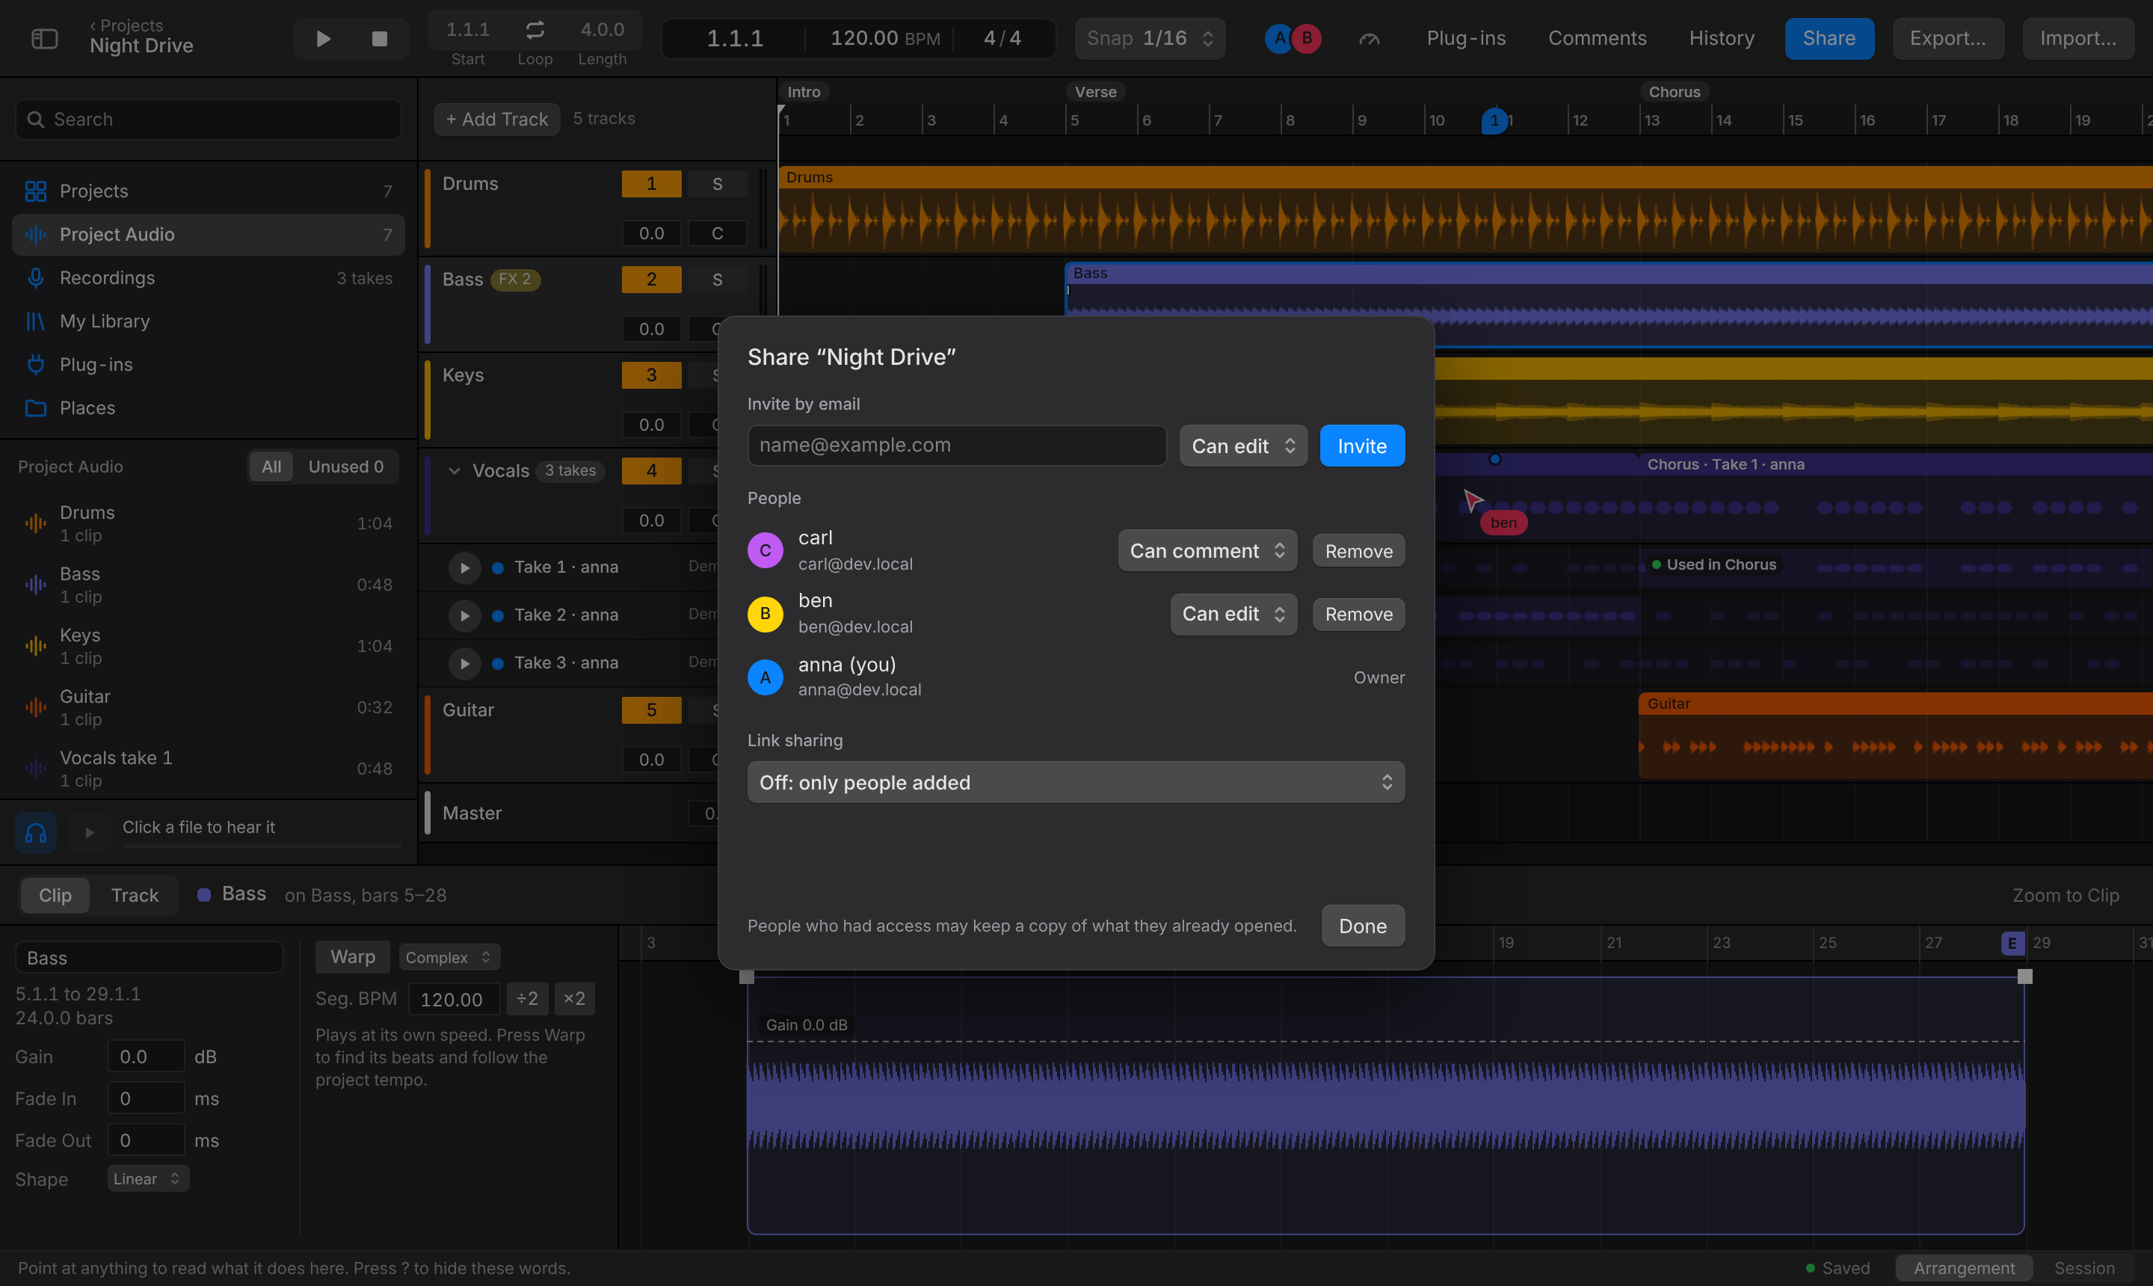Viewport: 2153px width, 1286px height.
Task: Click collaborator avatar B in toolbar
Action: click(1307, 38)
